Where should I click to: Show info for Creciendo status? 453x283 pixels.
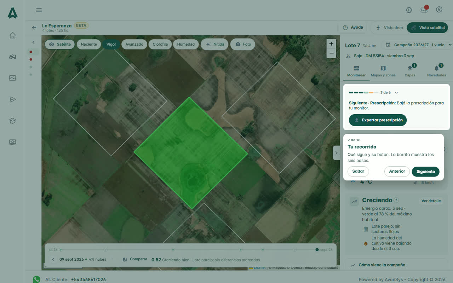click(396, 200)
